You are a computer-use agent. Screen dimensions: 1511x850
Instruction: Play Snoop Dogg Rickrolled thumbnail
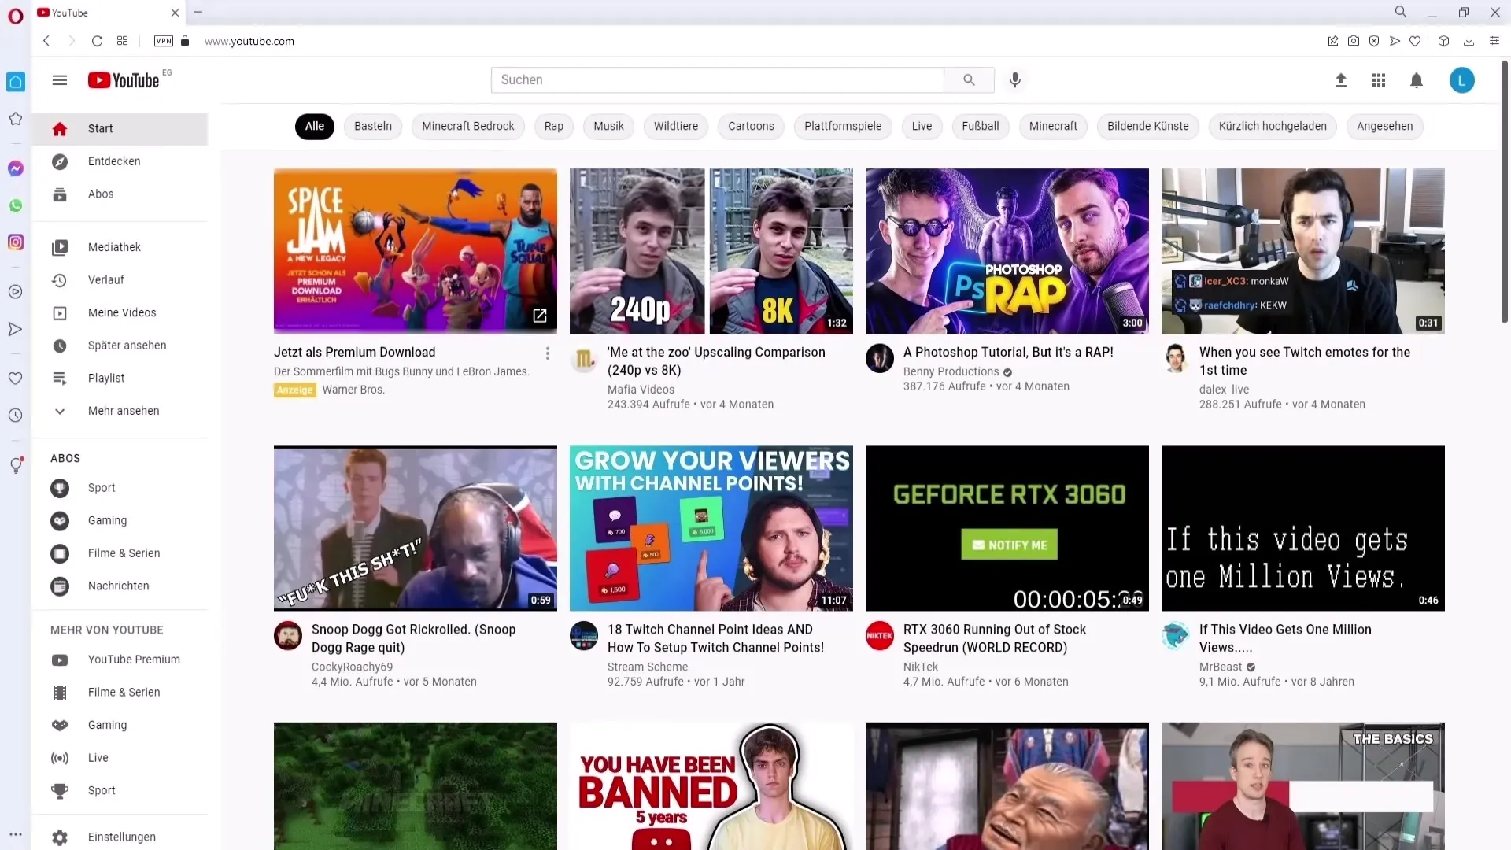click(x=416, y=528)
